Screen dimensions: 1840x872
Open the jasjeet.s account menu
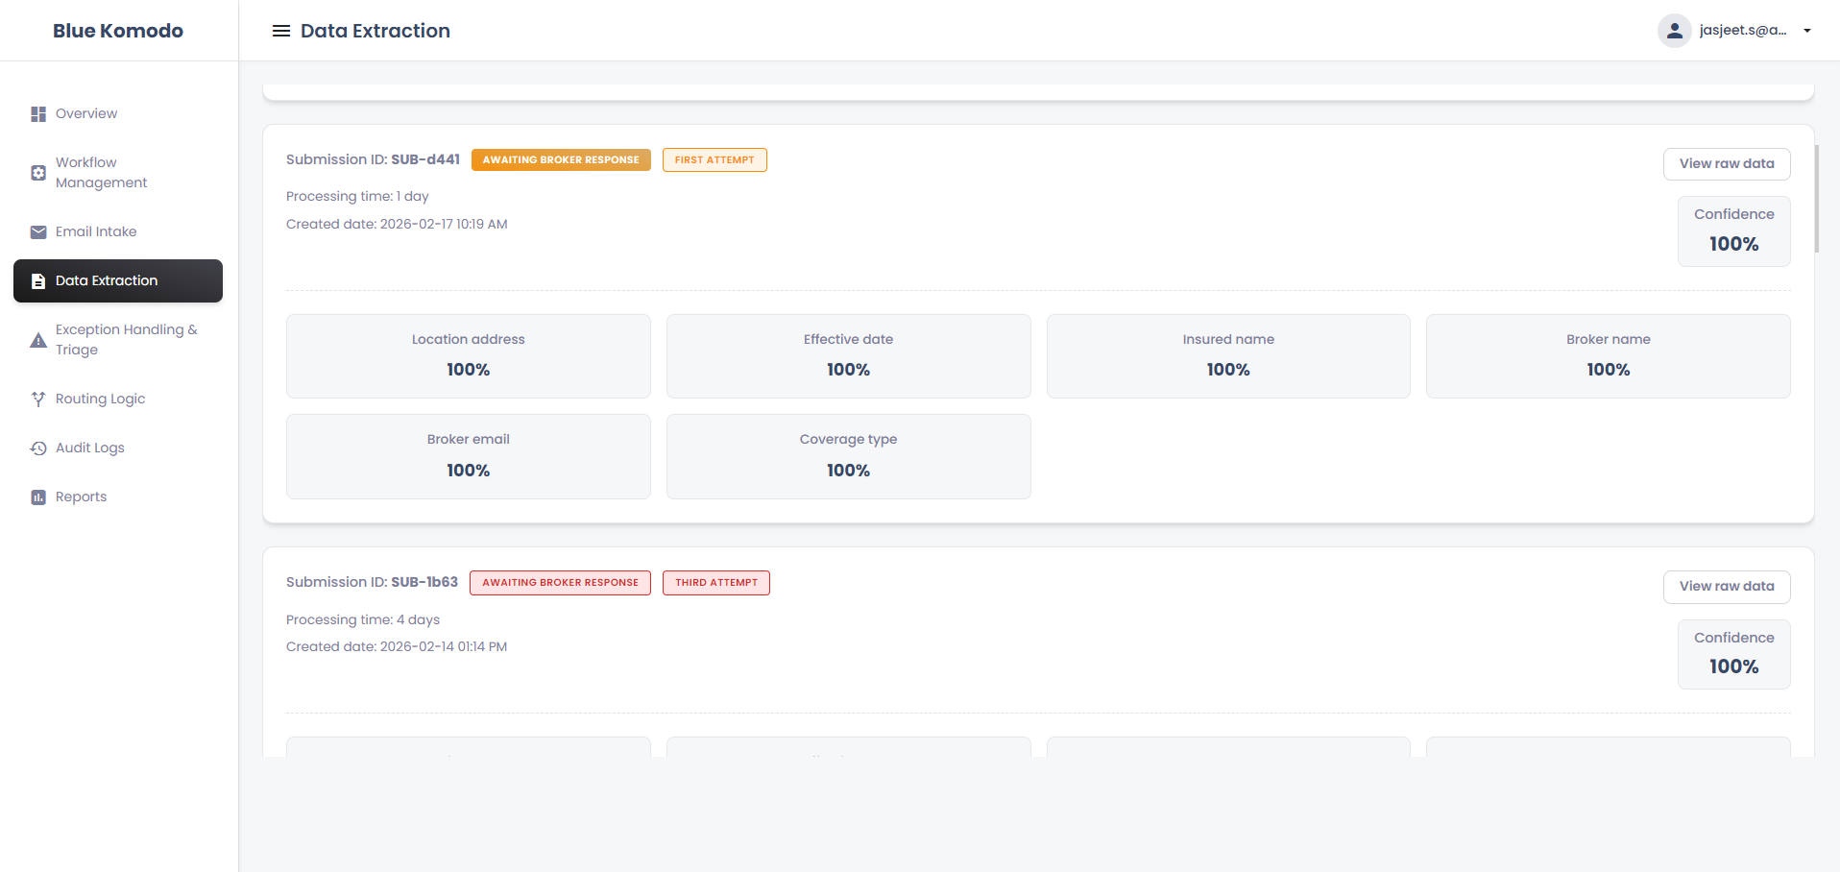coord(1742,31)
